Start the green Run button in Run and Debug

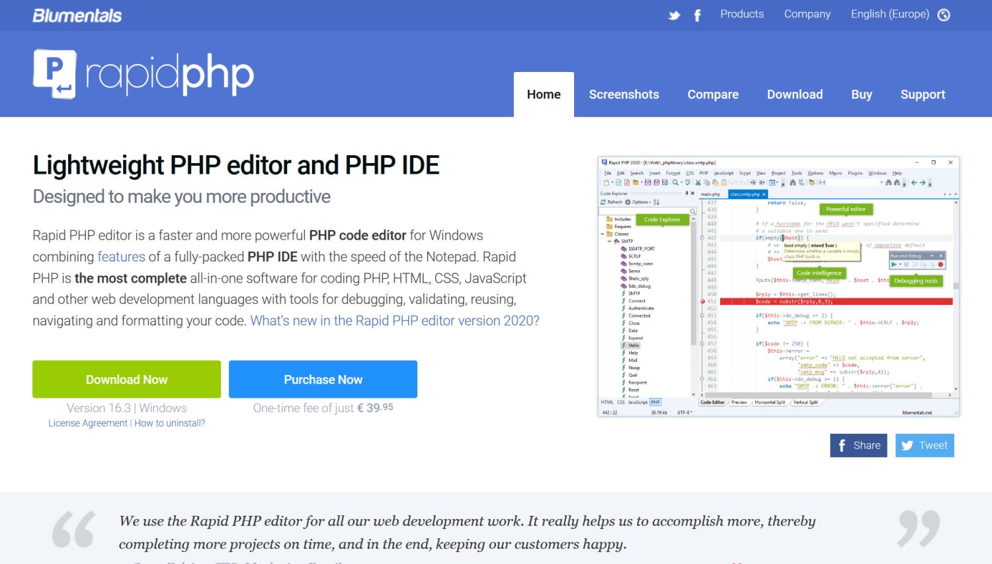tap(893, 264)
